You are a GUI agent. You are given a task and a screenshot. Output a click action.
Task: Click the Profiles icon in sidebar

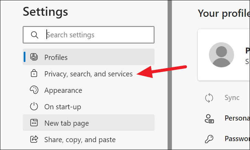point(34,57)
